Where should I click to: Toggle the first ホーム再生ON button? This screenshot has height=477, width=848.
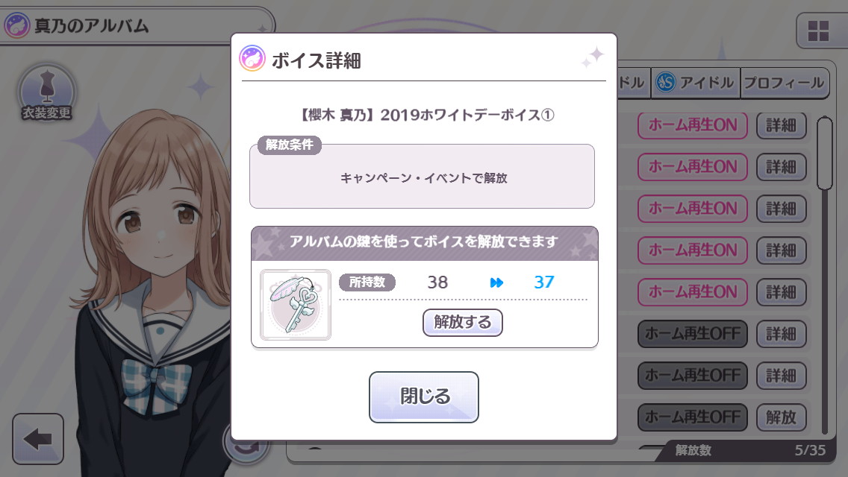[x=693, y=125]
